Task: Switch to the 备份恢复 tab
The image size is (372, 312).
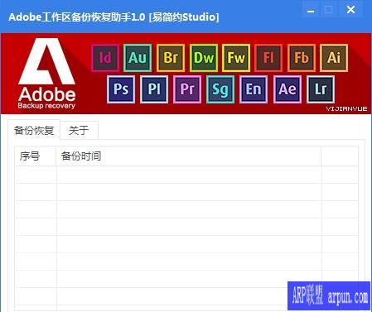Action: pos(34,130)
